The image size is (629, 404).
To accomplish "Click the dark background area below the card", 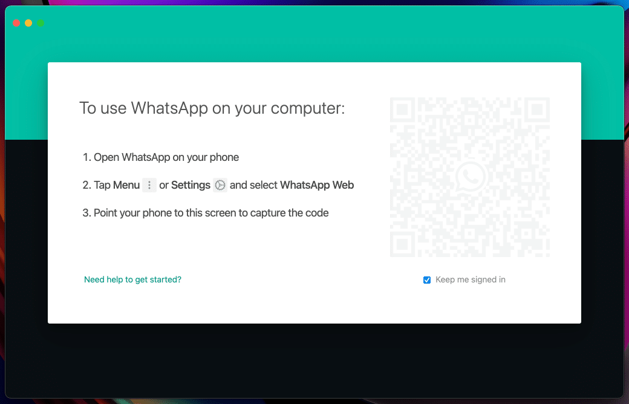I will click(314, 361).
